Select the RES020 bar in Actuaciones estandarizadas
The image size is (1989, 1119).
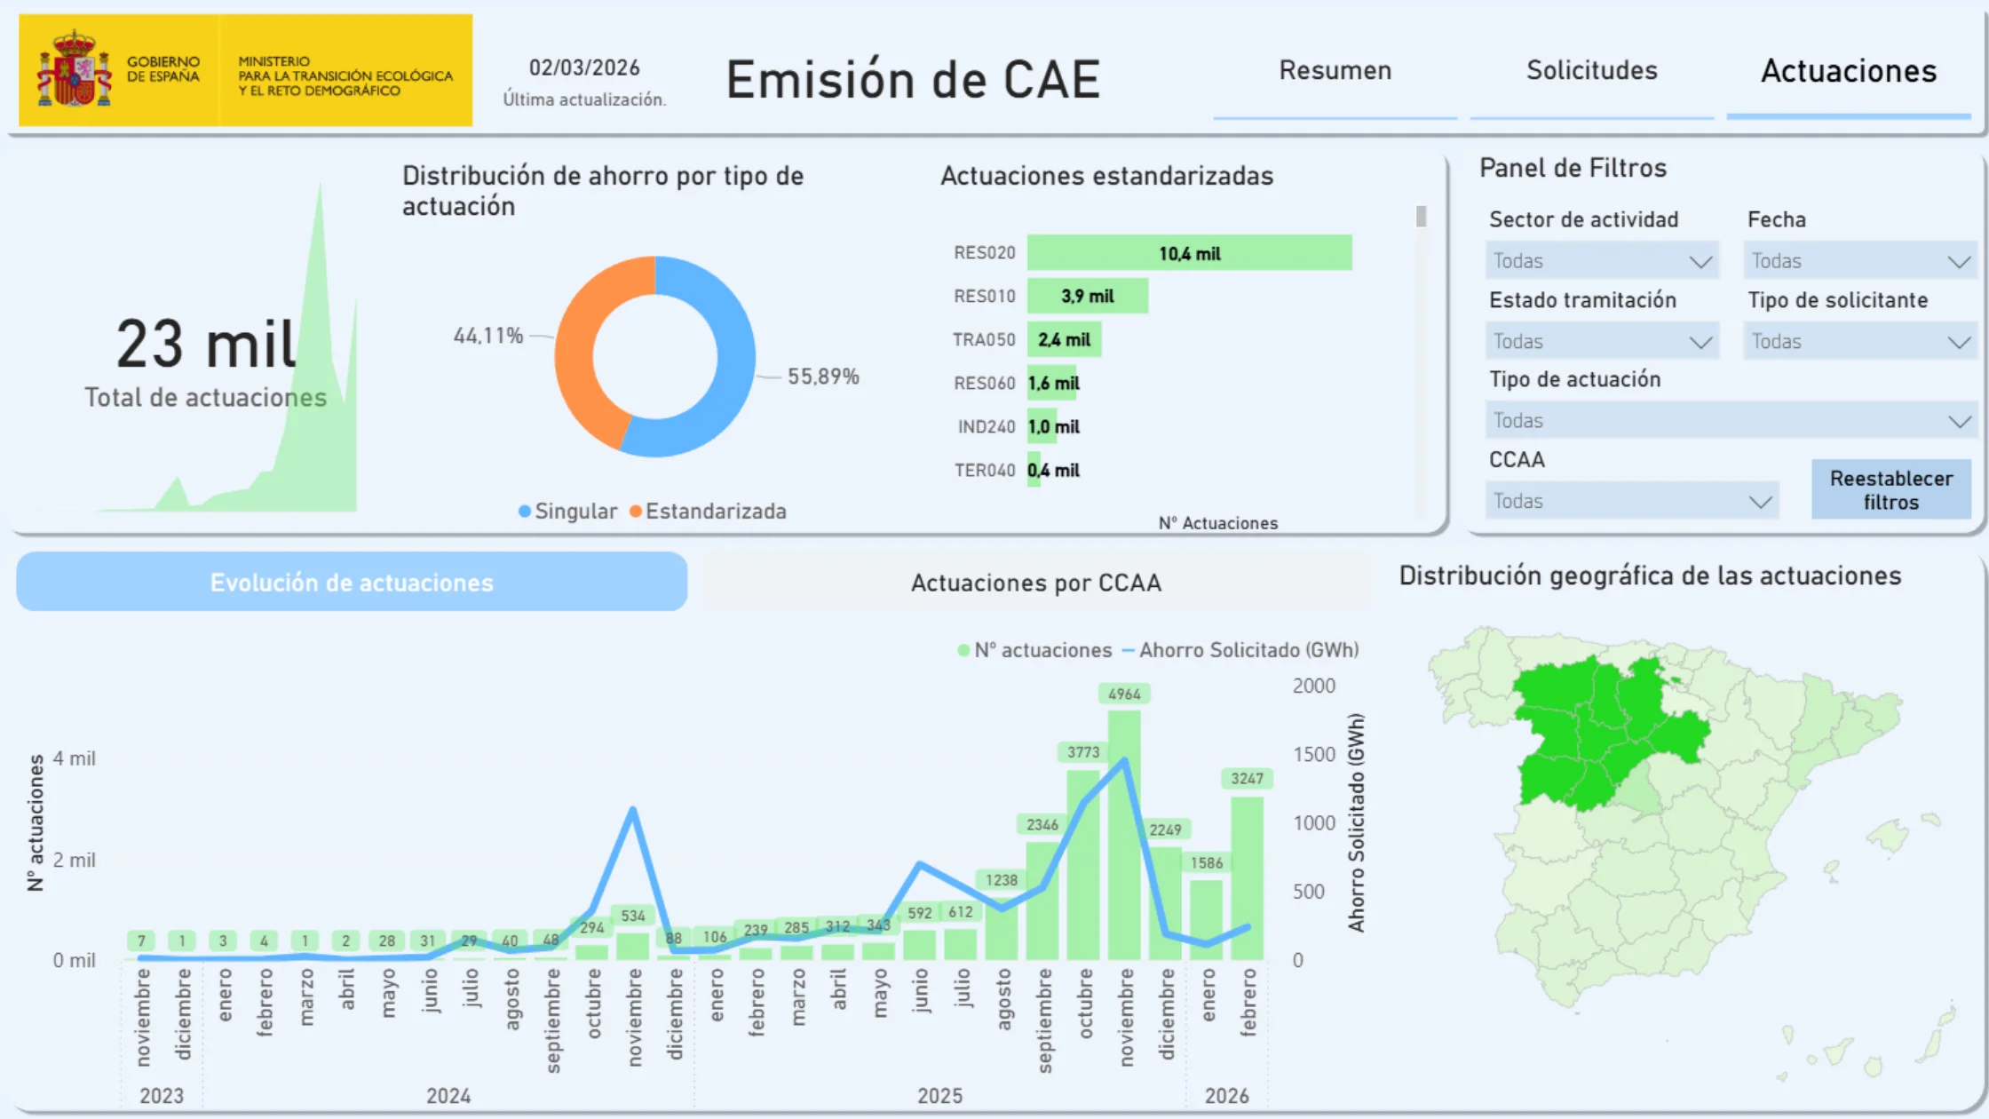pyautogui.click(x=1190, y=253)
